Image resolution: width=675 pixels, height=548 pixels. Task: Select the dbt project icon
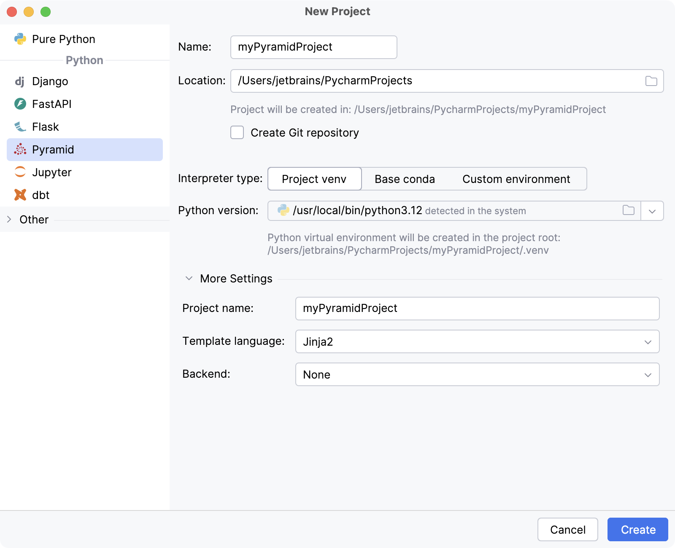(20, 195)
